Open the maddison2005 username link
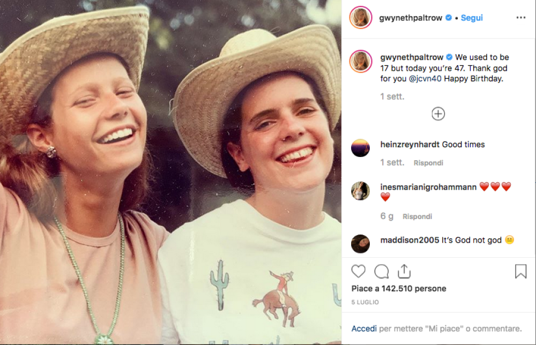 click(410, 240)
